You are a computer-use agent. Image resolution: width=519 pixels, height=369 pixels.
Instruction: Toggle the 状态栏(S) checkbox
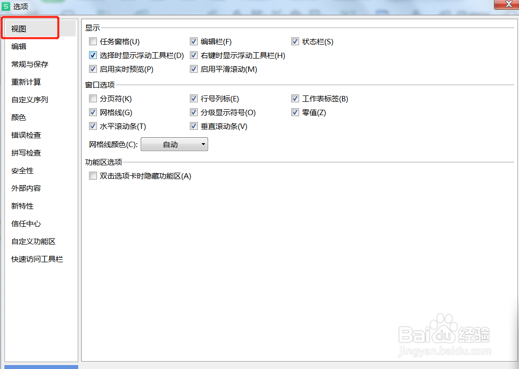pyautogui.click(x=295, y=41)
